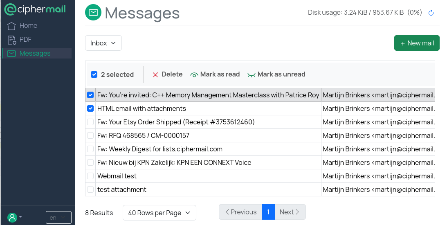447x225 pixels.
Task: Uncheck the HTML email with attachments checkbox
Action: (x=90, y=108)
